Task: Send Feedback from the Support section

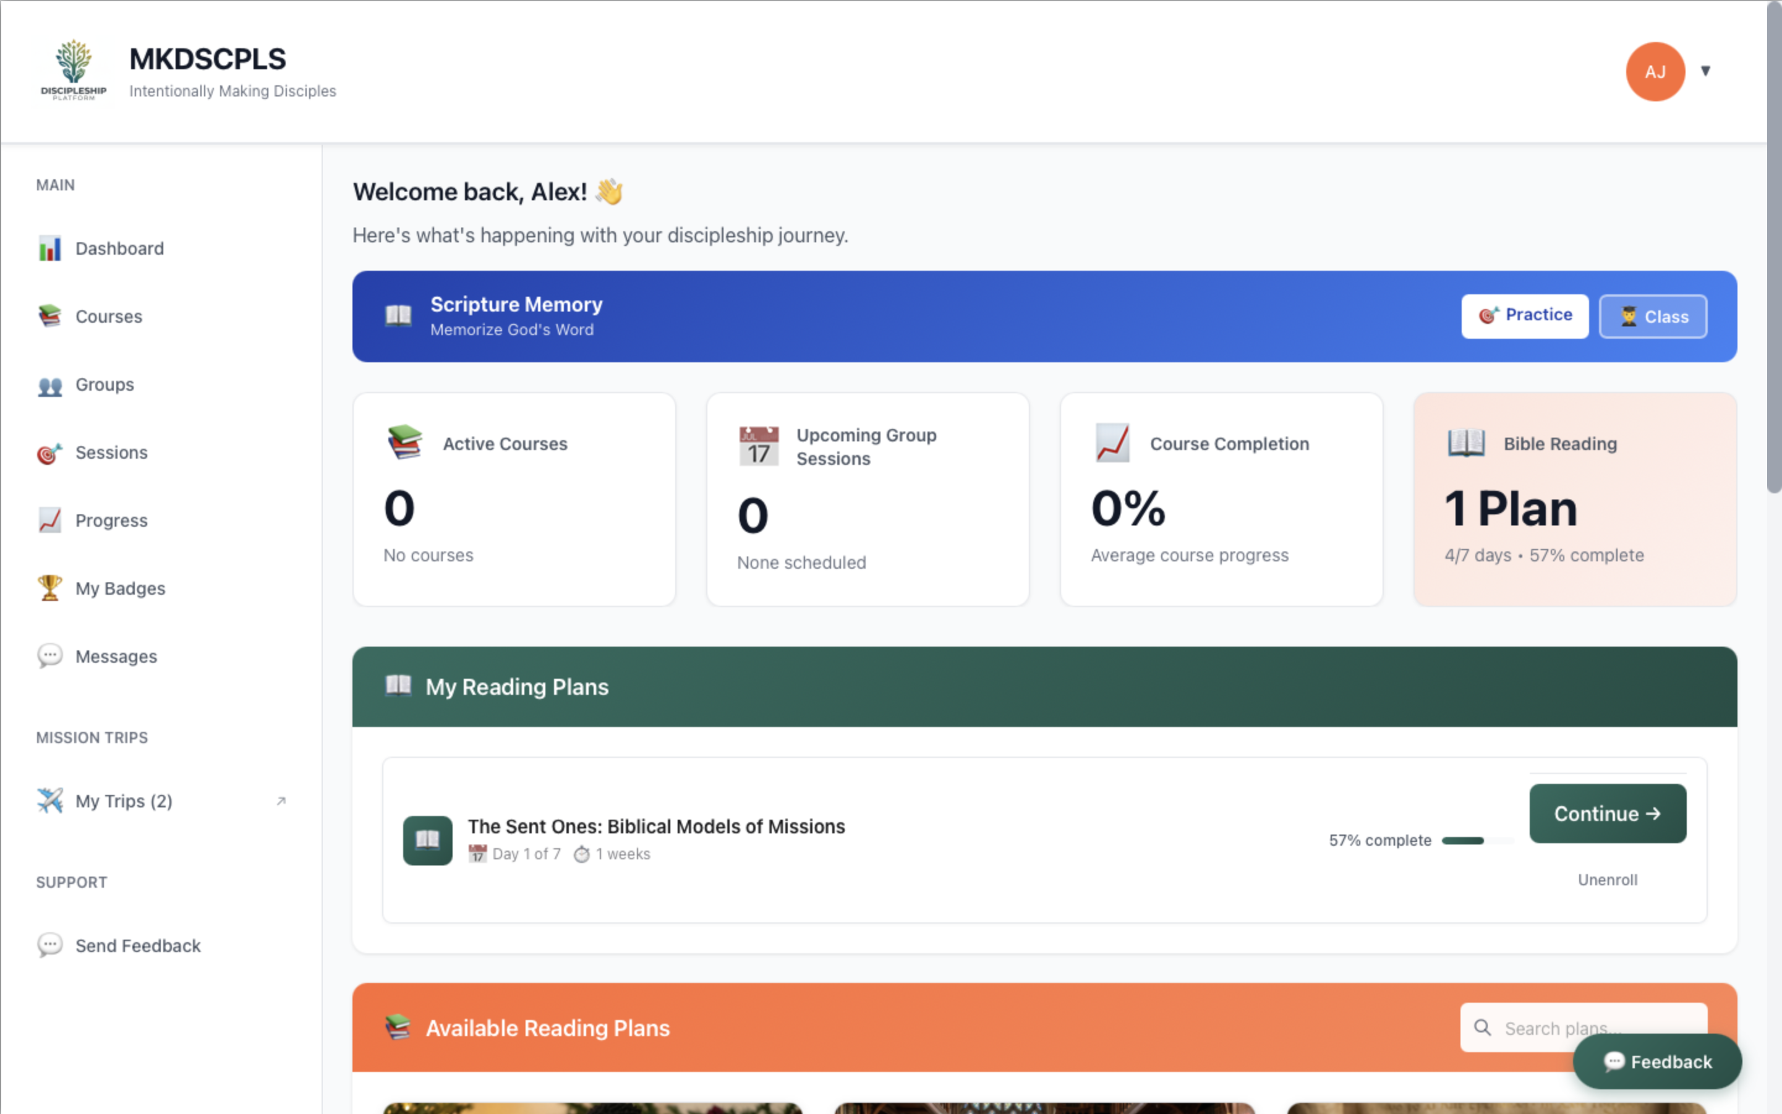Action: coord(138,945)
